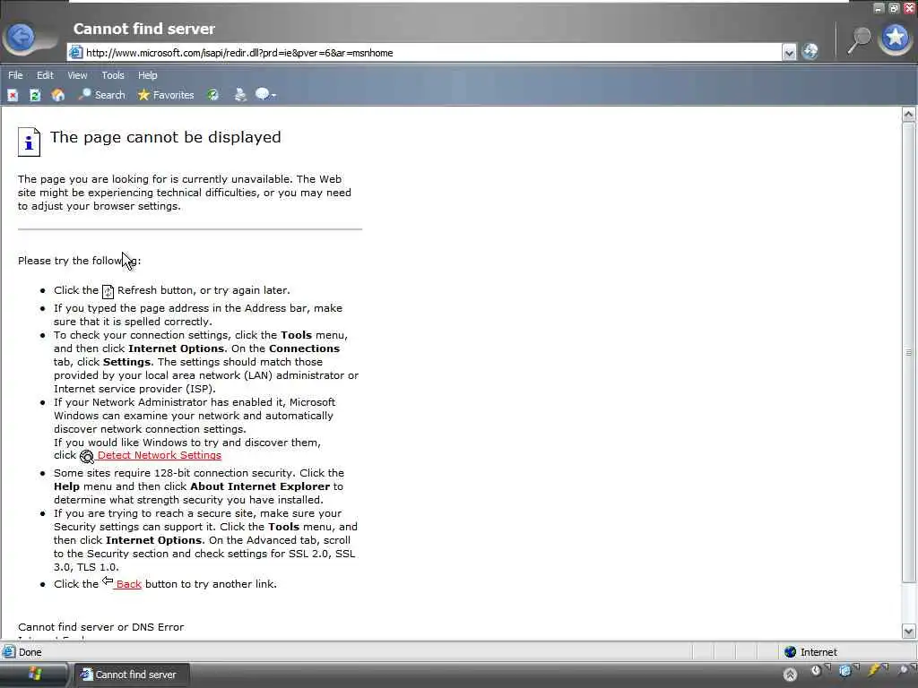Click the info icon next to the page heading
Image resolution: width=918 pixels, height=688 pixels.
click(x=30, y=142)
